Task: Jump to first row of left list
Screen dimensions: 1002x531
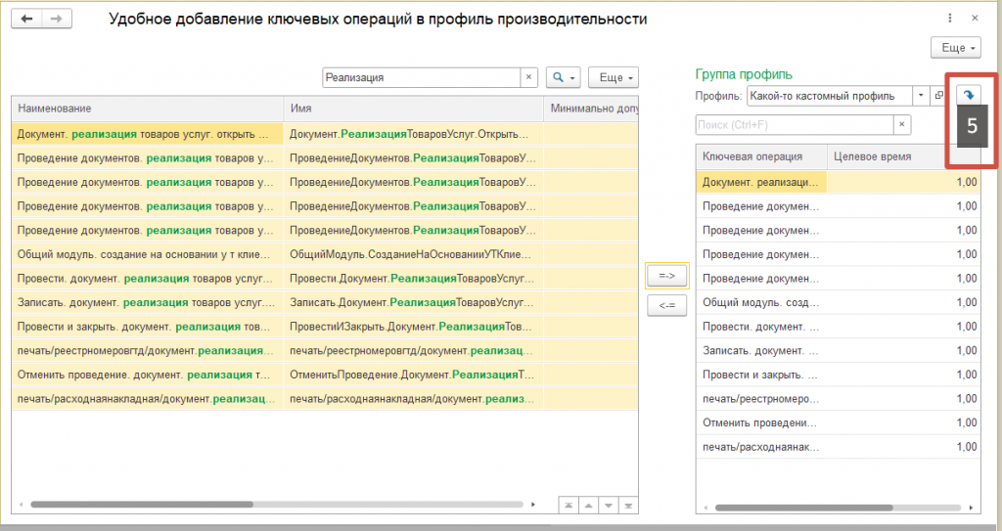Action: [x=568, y=505]
